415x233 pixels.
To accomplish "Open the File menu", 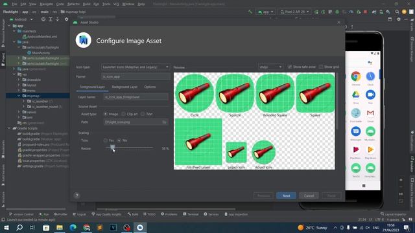I will [x=14, y=4].
